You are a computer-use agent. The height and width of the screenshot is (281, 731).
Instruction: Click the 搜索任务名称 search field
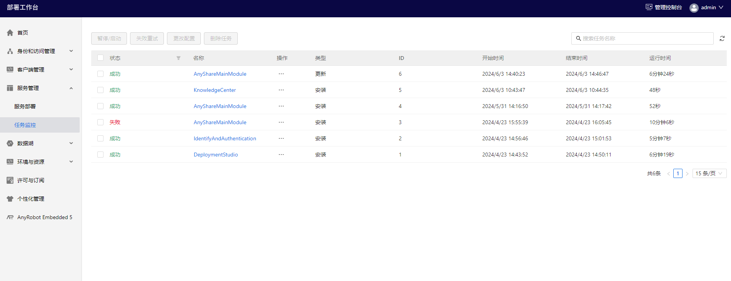click(x=643, y=38)
